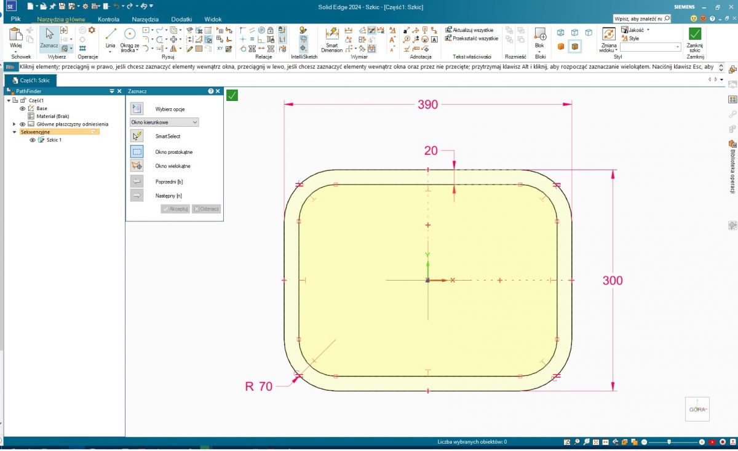Switch to the Dodatki ribbon tab
The width and height of the screenshot is (738, 451).
[x=181, y=19]
